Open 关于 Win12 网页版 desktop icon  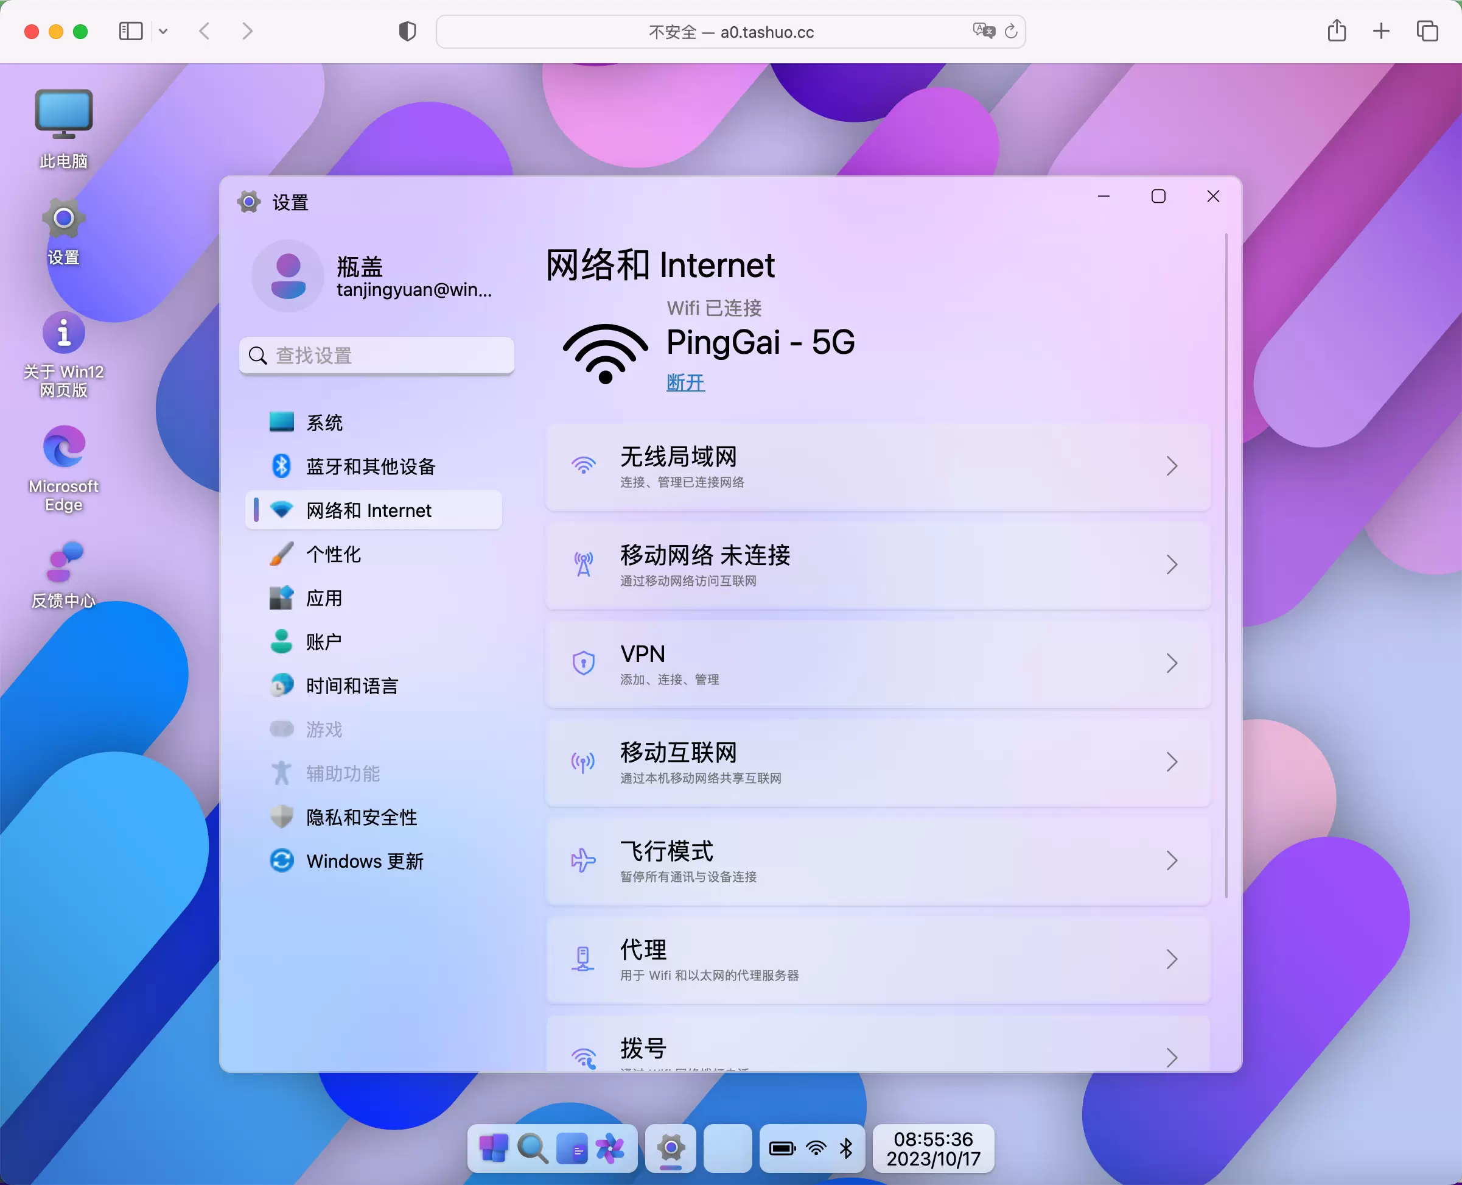tap(63, 355)
